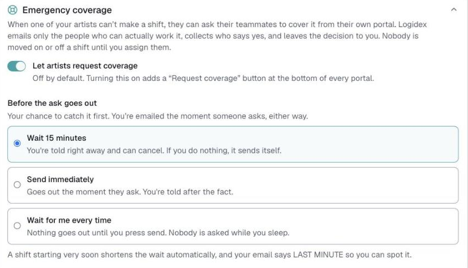
Task: Click the Emergency coverage heading text
Action: [x=67, y=10]
